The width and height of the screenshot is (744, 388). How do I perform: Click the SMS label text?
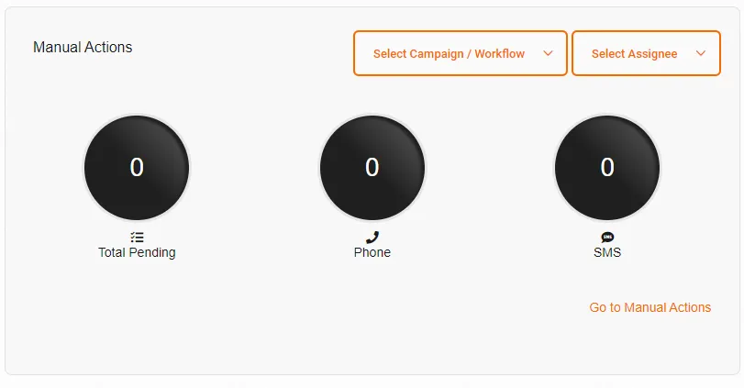pyautogui.click(x=607, y=252)
